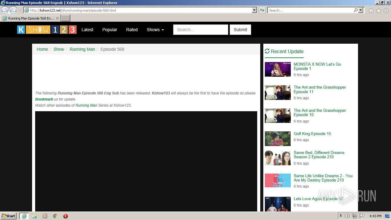Click the Action Center flag tray icon

(362, 216)
